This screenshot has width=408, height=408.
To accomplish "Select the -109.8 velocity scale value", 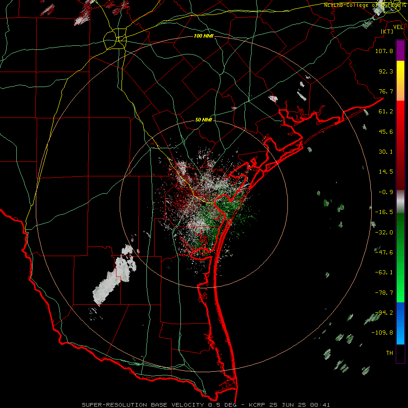I will 382,333.
